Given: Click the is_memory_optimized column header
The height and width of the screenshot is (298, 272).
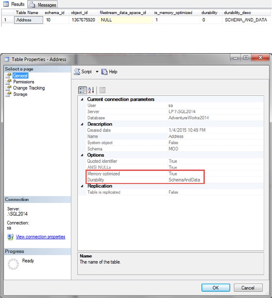Looking at the screenshot, I should coord(176,12).
